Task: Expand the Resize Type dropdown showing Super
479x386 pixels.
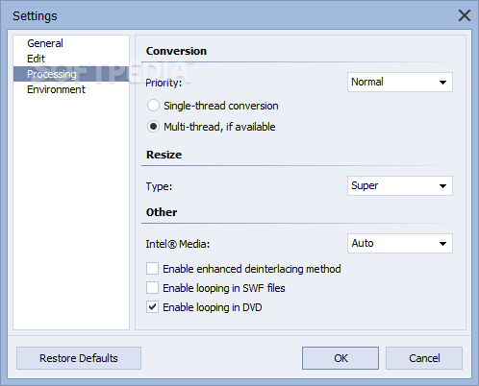Action: (x=400, y=185)
